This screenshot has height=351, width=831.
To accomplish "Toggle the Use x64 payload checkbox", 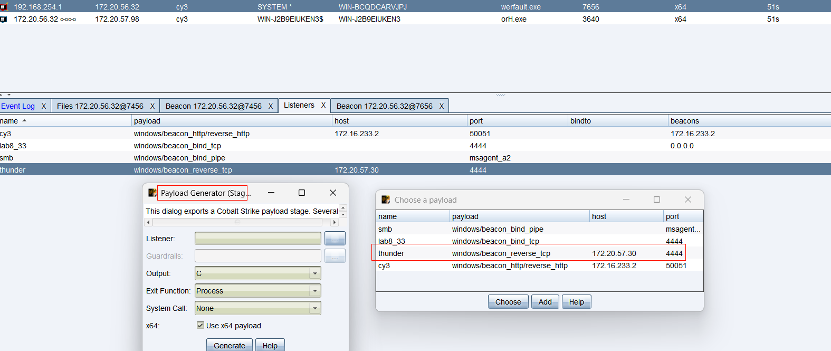I will pos(200,325).
